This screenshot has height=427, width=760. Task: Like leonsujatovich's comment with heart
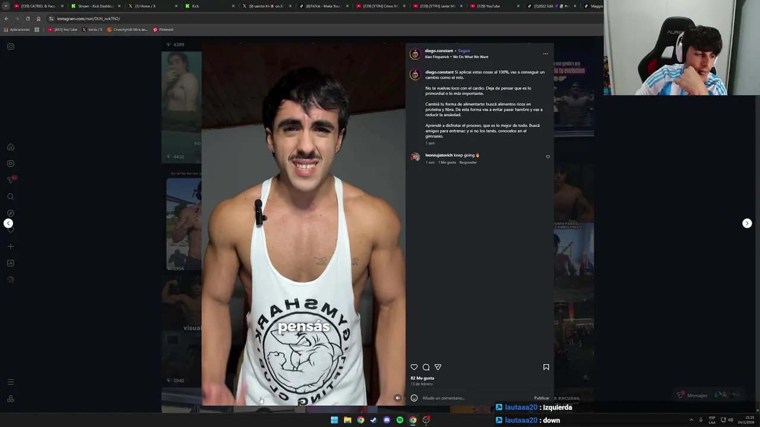548,157
